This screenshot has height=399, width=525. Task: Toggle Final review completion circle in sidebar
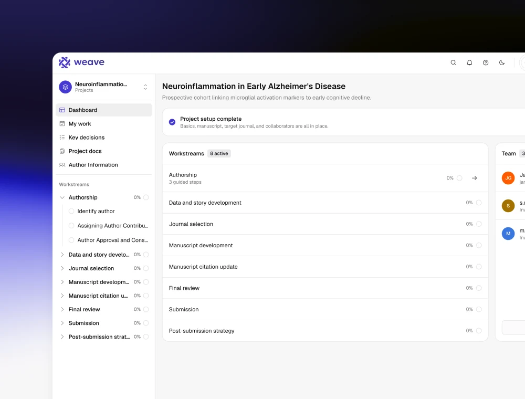pyautogui.click(x=146, y=310)
